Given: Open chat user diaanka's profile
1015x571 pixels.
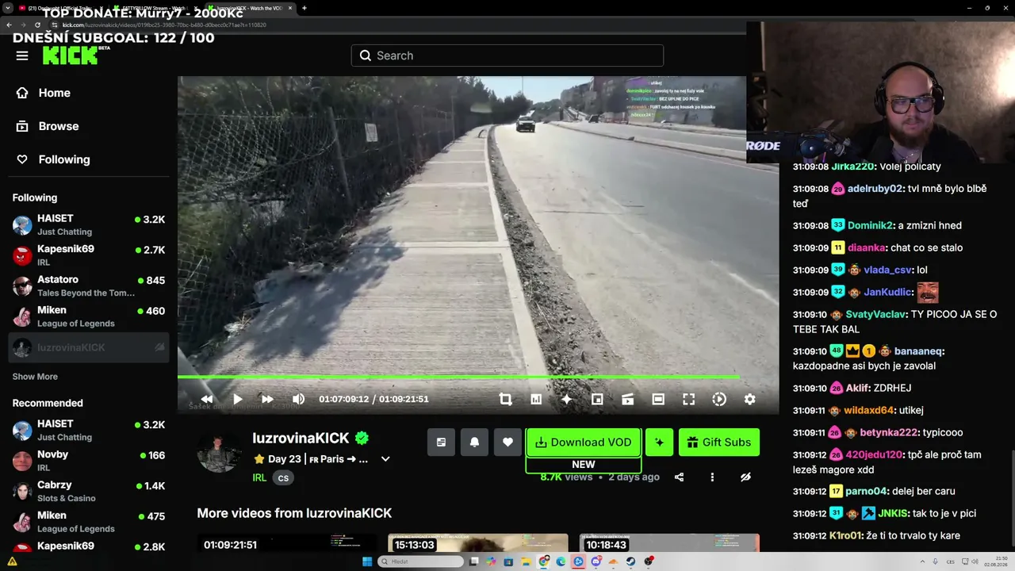Looking at the screenshot, I should [x=866, y=247].
